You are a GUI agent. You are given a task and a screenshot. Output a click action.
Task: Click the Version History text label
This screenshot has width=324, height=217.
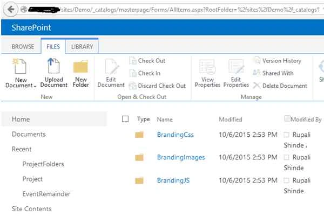(282, 61)
